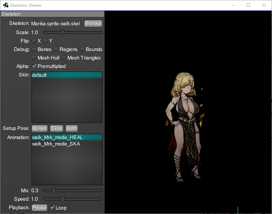
Task: Toggle the Flip Y checkbox
Action: click(x=45, y=41)
